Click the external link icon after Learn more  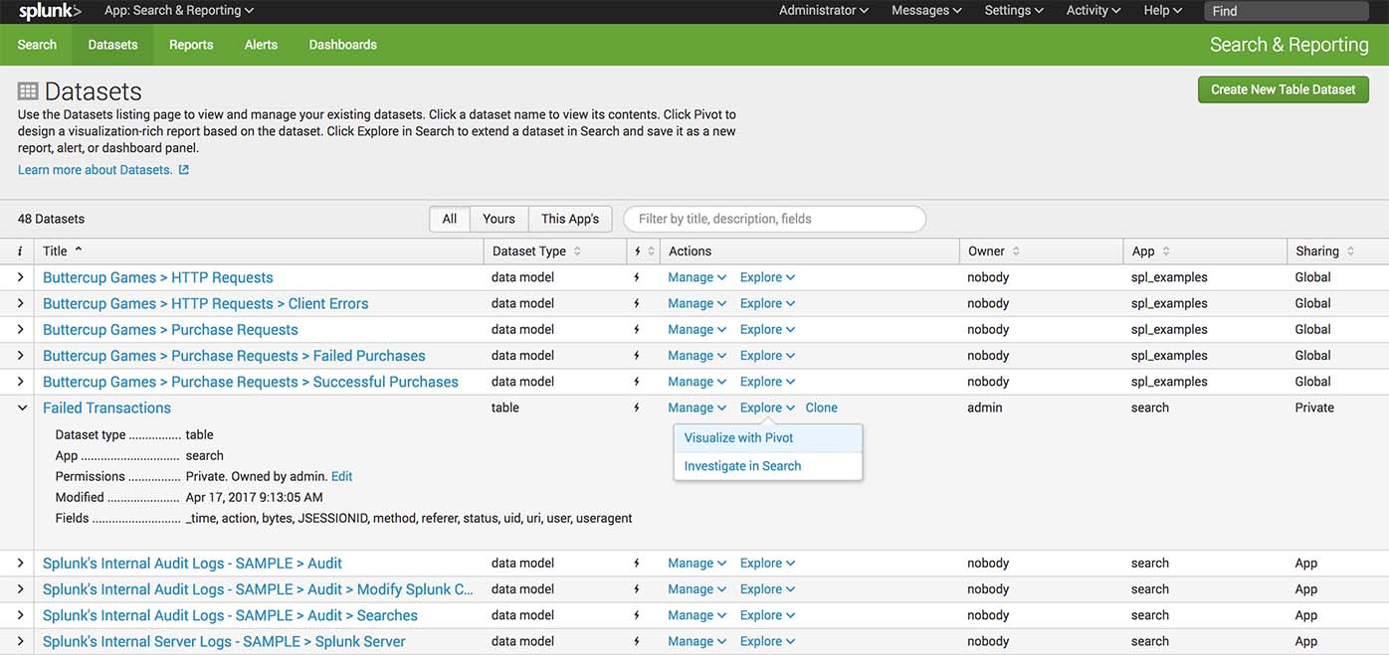pyautogui.click(x=183, y=170)
